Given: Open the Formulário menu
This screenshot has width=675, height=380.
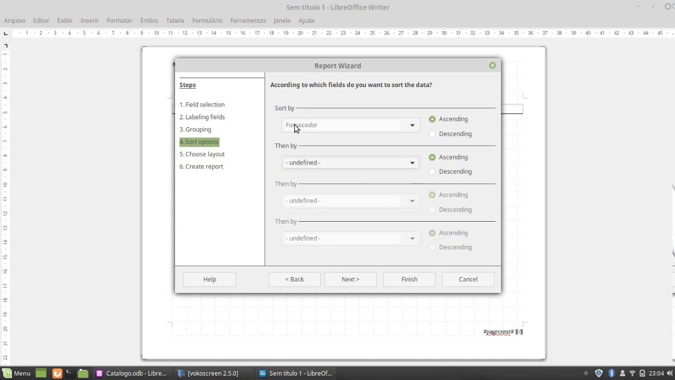Looking at the screenshot, I should click(207, 21).
